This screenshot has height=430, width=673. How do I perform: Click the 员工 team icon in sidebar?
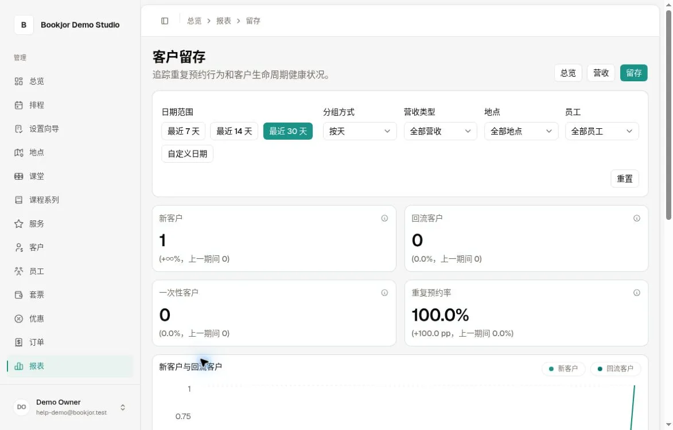[18, 271]
